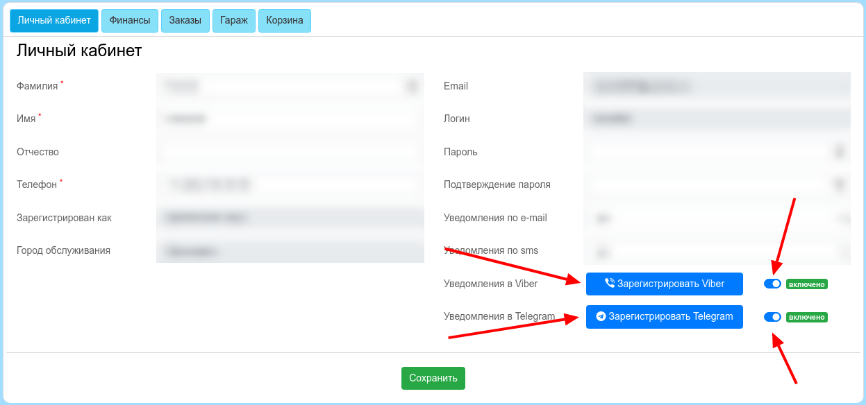Viewport: 866px width, 405px height.
Task: Switch to the Корзина tab
Action: click(x=285, y=21)
